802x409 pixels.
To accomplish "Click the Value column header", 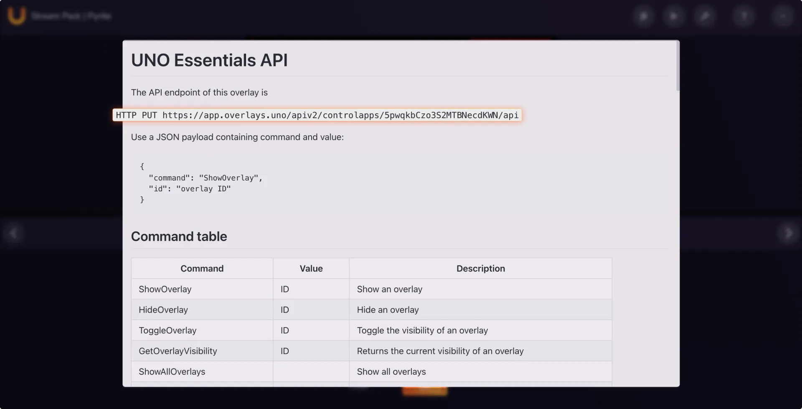I will pyautogui.click(x=311, y=268).
